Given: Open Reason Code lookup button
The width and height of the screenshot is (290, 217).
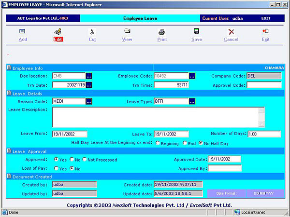Looking at the screenshot, I should (x=89, y=101).
